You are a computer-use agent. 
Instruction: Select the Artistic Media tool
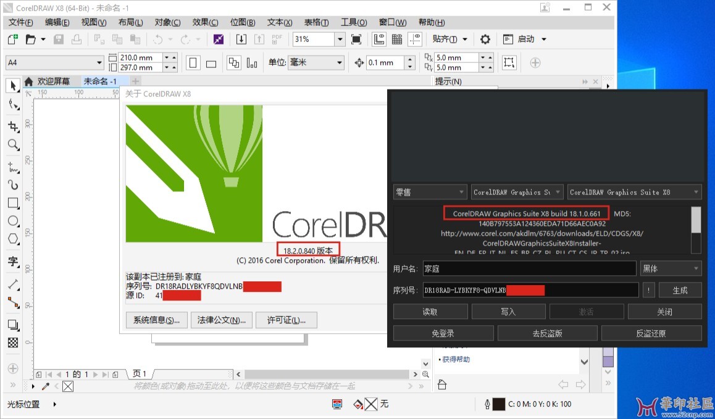[13, 185]
